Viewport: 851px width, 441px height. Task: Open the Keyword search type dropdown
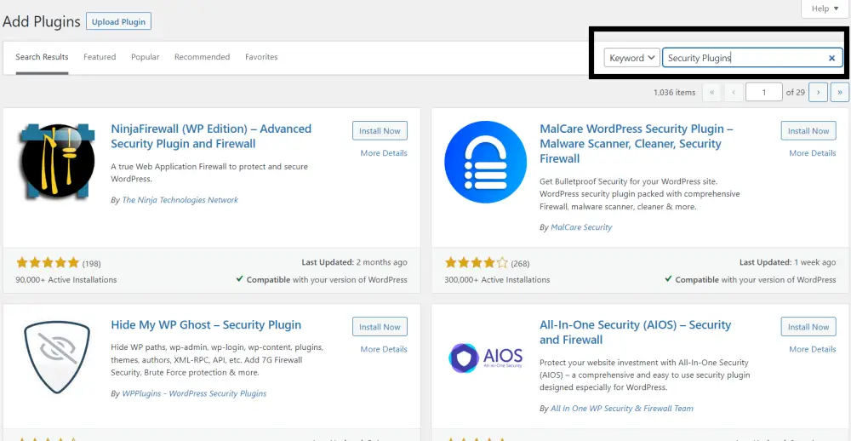point(631,58)
